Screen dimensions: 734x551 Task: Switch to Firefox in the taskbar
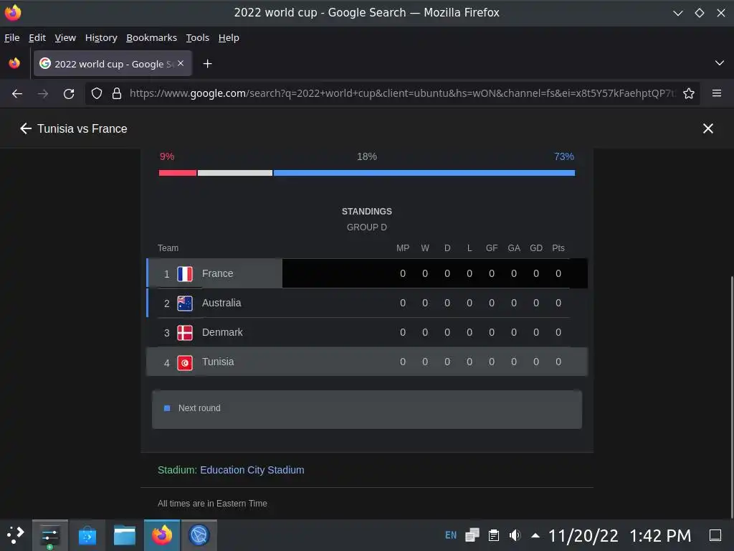(x=162, y=535)
